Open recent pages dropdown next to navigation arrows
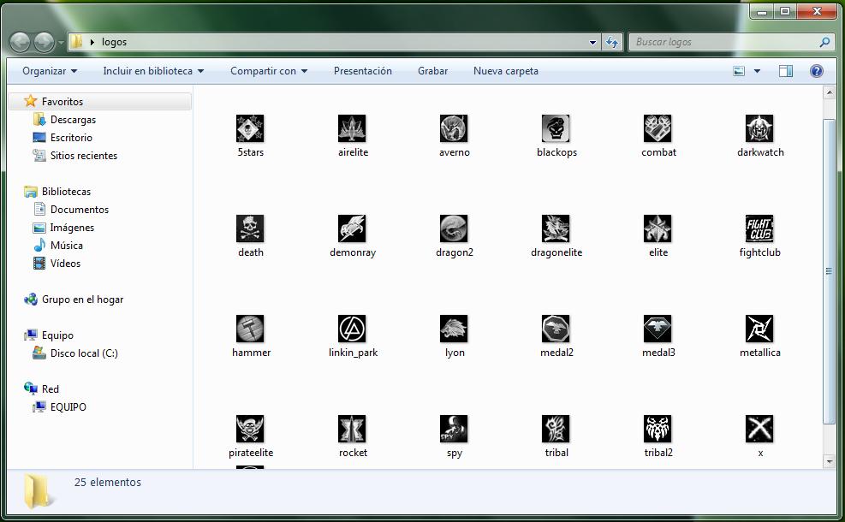 [x=61, y=42]
